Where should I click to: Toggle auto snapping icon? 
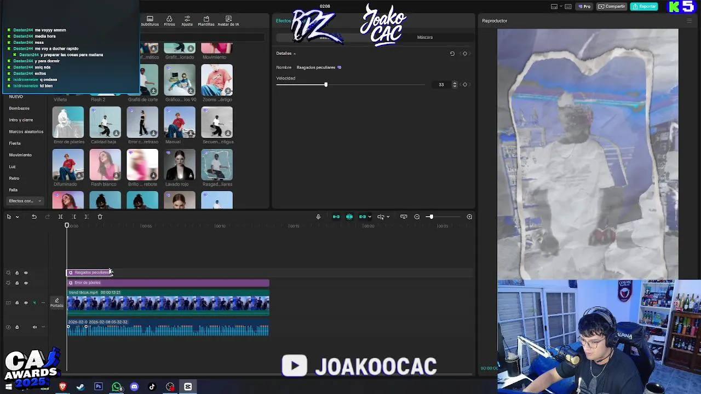click(349, 217)
